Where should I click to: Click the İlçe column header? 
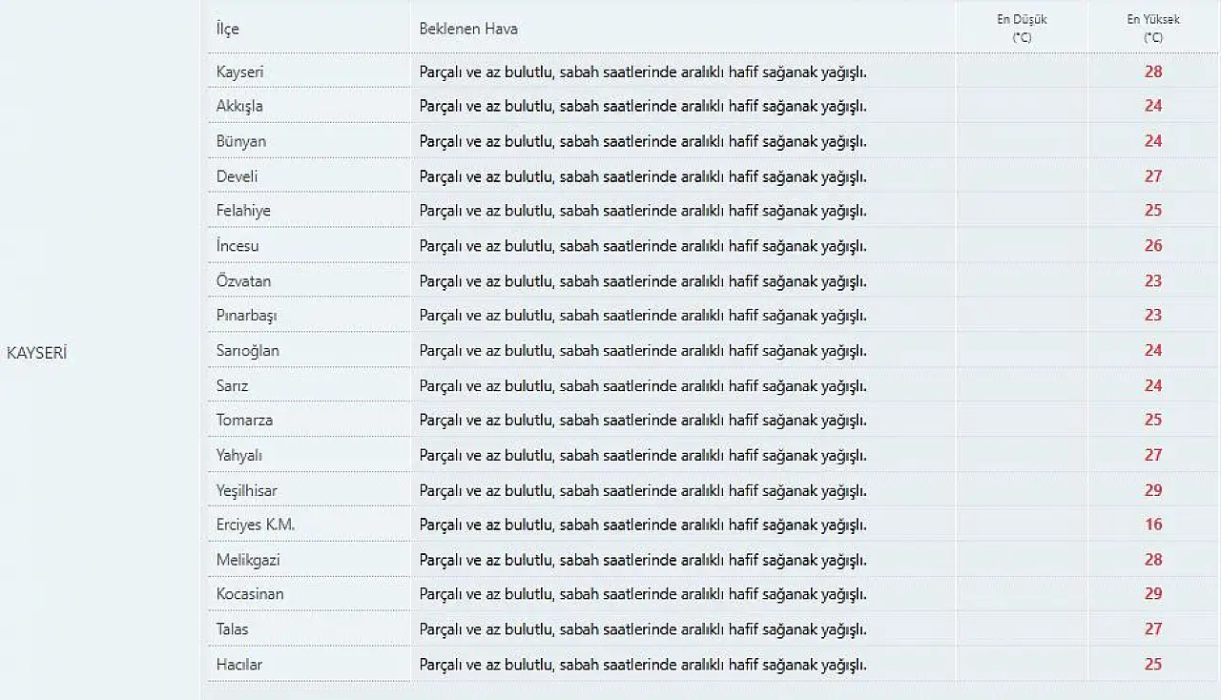pos(228,29)
